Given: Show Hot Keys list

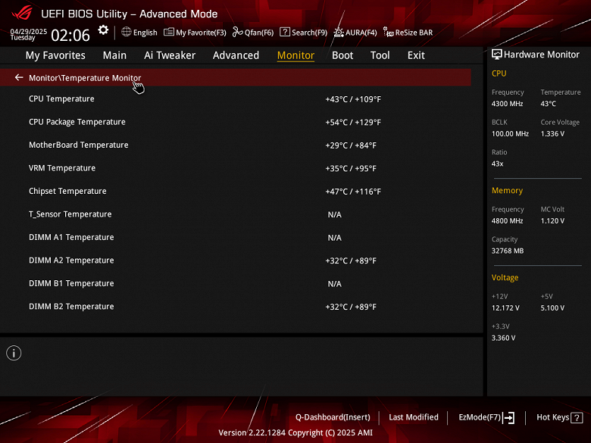Looking at the screenshot, I should click(x=560, y=417).
